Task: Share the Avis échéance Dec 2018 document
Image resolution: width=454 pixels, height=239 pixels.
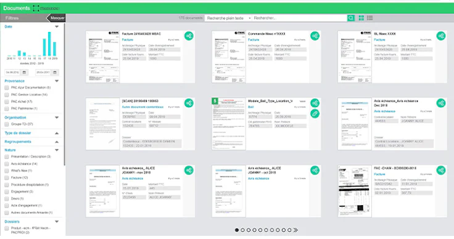Action: click(x=441, y=103)
